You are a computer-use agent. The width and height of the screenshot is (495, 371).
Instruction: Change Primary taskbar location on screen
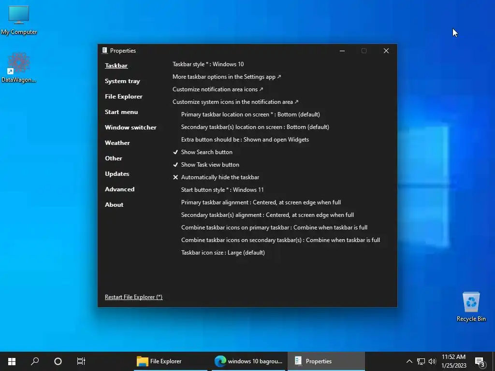pyautogui.click(x=250, y=114)
